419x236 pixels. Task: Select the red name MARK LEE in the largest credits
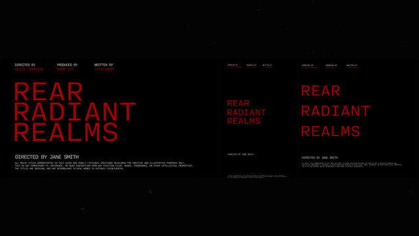point(66,69)
